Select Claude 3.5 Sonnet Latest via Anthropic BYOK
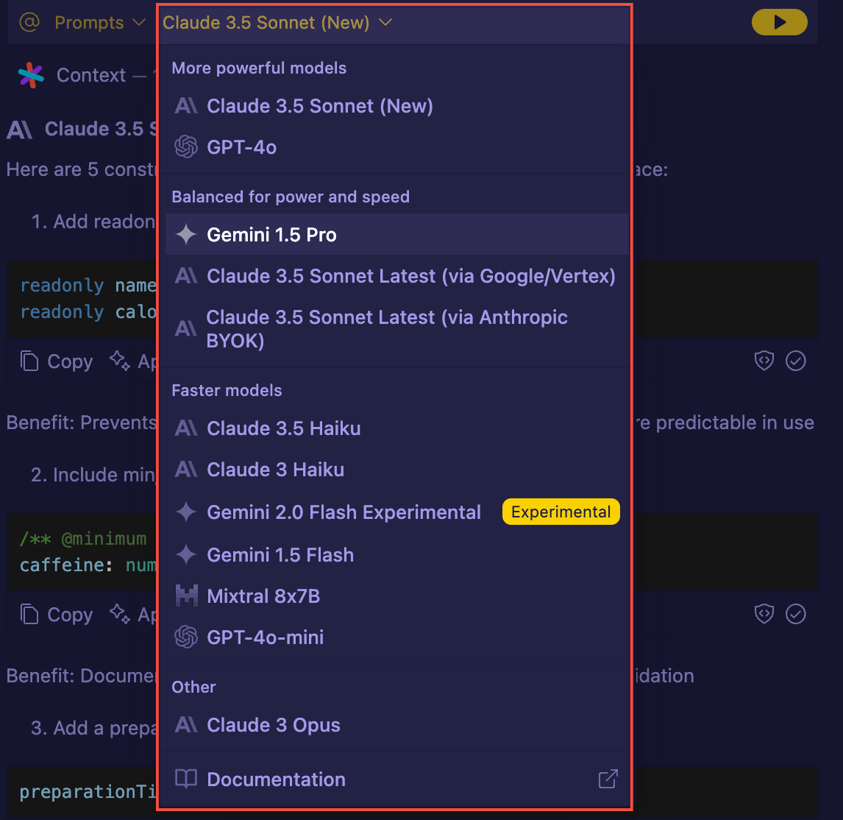 pos(396,329)
